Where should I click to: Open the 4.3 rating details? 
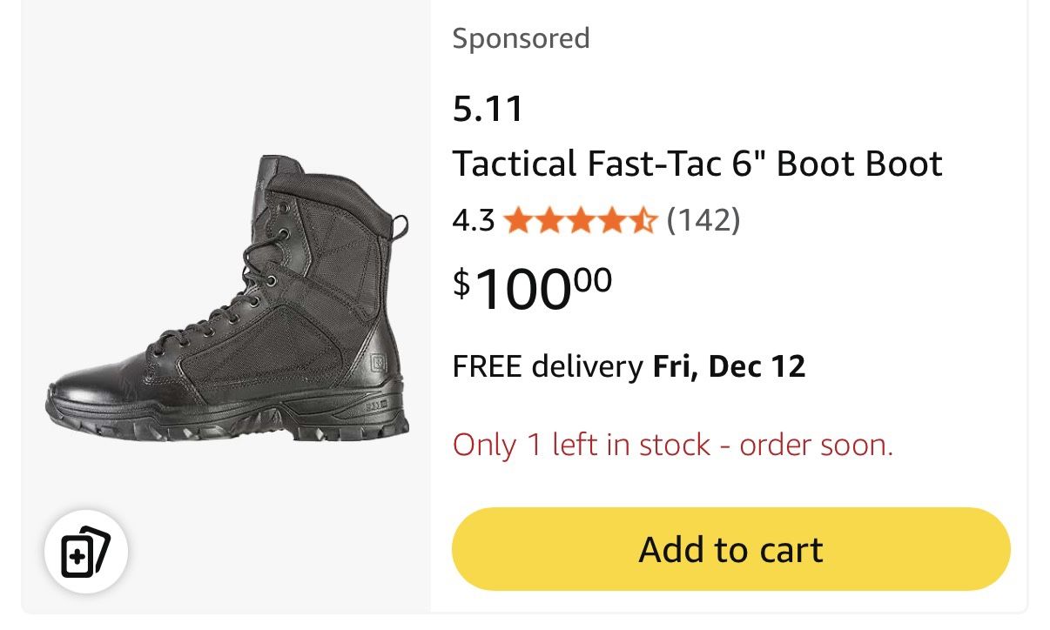click(471, 221)
